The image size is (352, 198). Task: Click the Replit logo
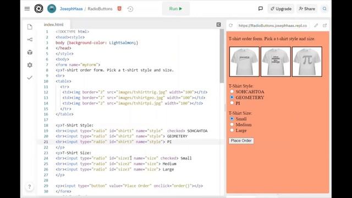pyautogui.click(x=38, y=9)
